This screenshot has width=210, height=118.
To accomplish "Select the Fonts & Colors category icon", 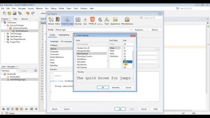I will 67,21.
